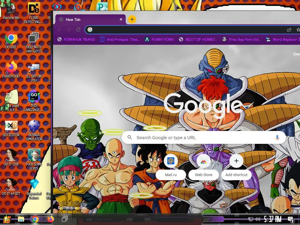Screen dimensions: 300x225
Task: Show hidden system tray icons
Action: click(x=243, y=219)
